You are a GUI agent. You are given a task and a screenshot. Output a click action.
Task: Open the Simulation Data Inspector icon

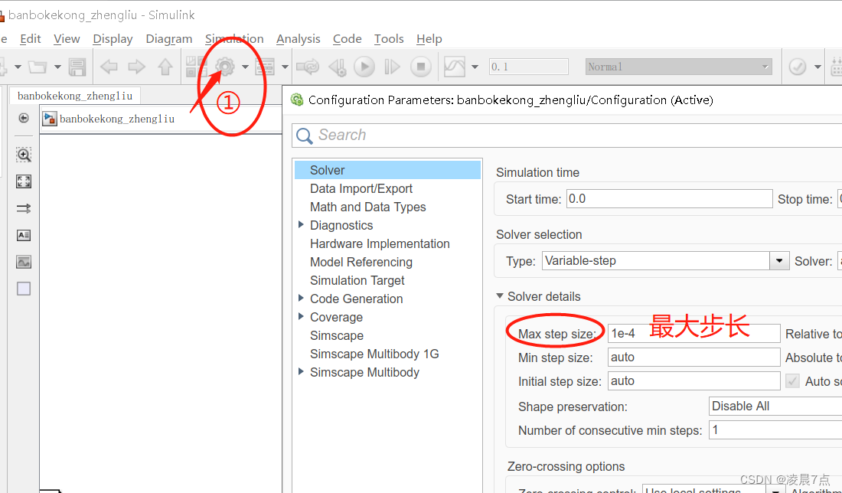(x=455, y=67)
